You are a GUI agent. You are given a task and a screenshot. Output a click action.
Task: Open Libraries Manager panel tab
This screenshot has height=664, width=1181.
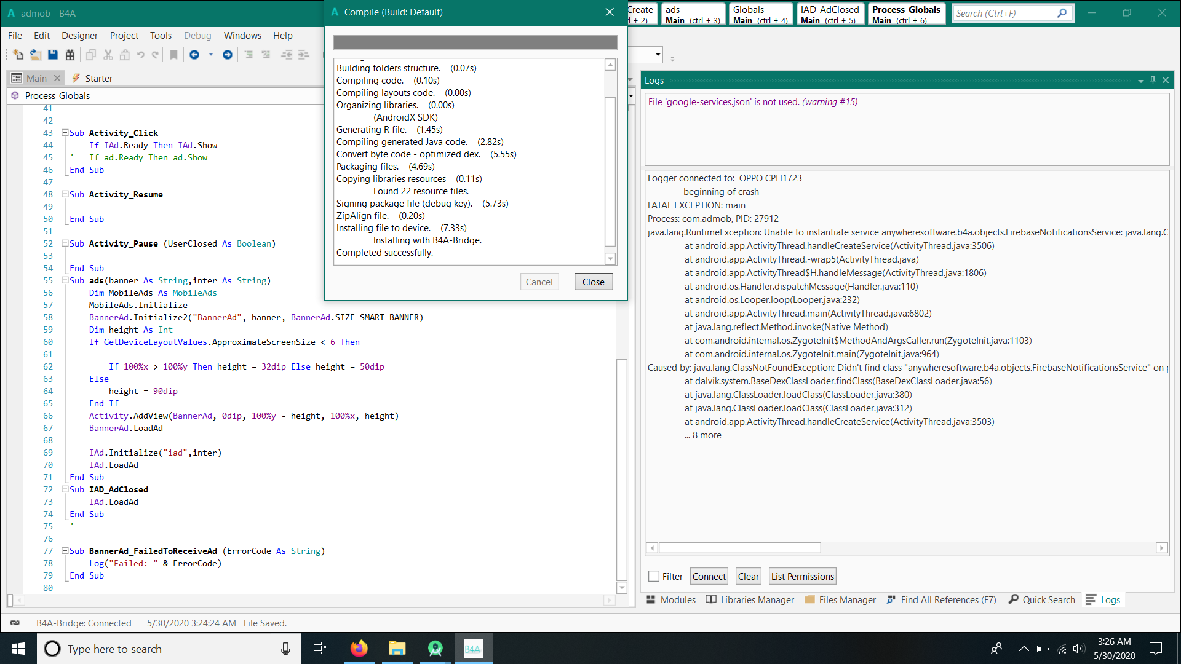750,599
